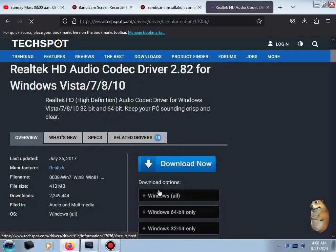The height and width of the screenshot is (252, 336).
Task: Bookmark this page with the star icon
Action: pyautogui.click(x=259, y=21)
